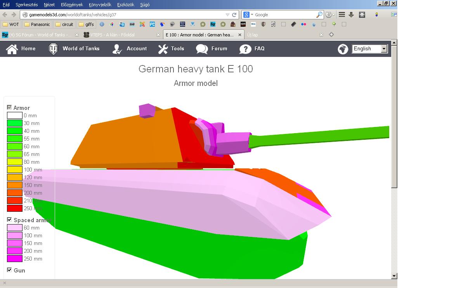This screenshot has width=449, height=288.
Task: Click the Tools wrench icon
Action: coord(163,49)
